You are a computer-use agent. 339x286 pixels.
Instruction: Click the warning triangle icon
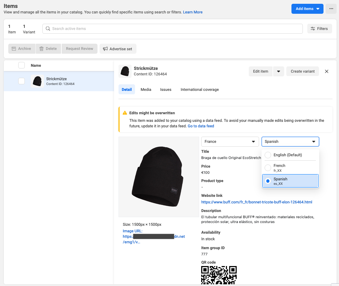pyautogui.click(x=125, y=113)
